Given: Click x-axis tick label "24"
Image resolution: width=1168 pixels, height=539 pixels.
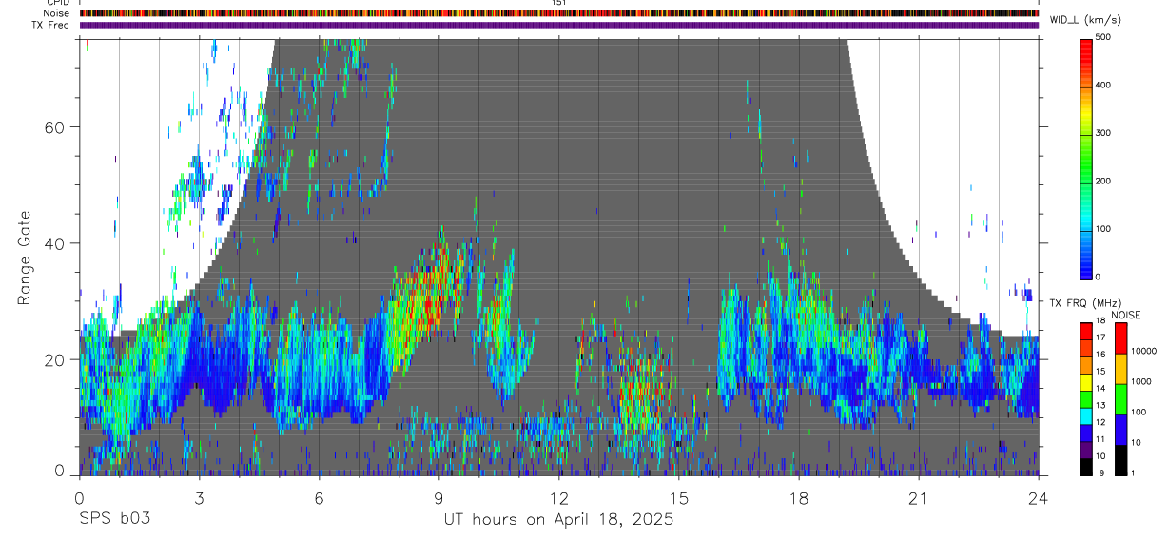Looking at the screenshot, I should (x=1039, y=497).
